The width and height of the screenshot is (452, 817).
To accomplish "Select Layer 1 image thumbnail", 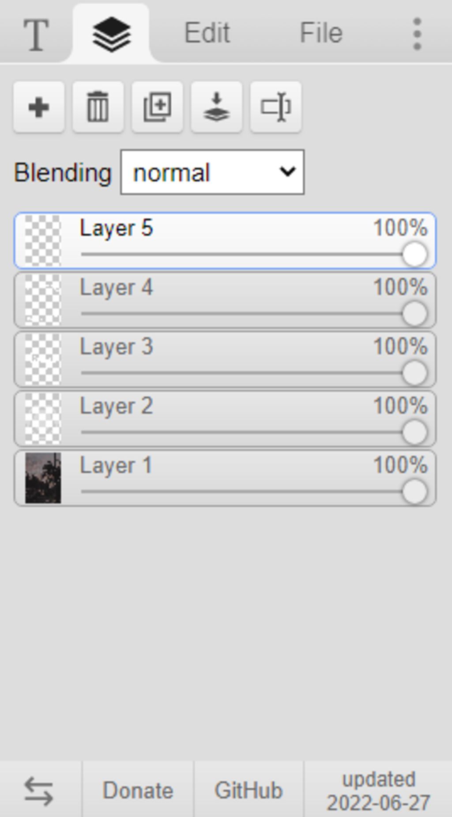I will 43,478.
